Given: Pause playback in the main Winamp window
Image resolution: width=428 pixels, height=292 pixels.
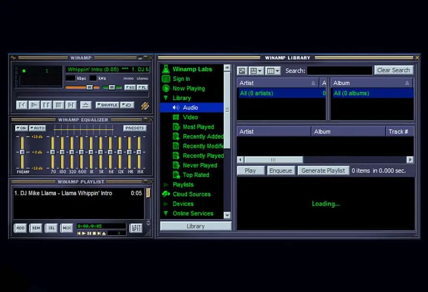Looking at the screenshot, I should [x=46, y=105].
